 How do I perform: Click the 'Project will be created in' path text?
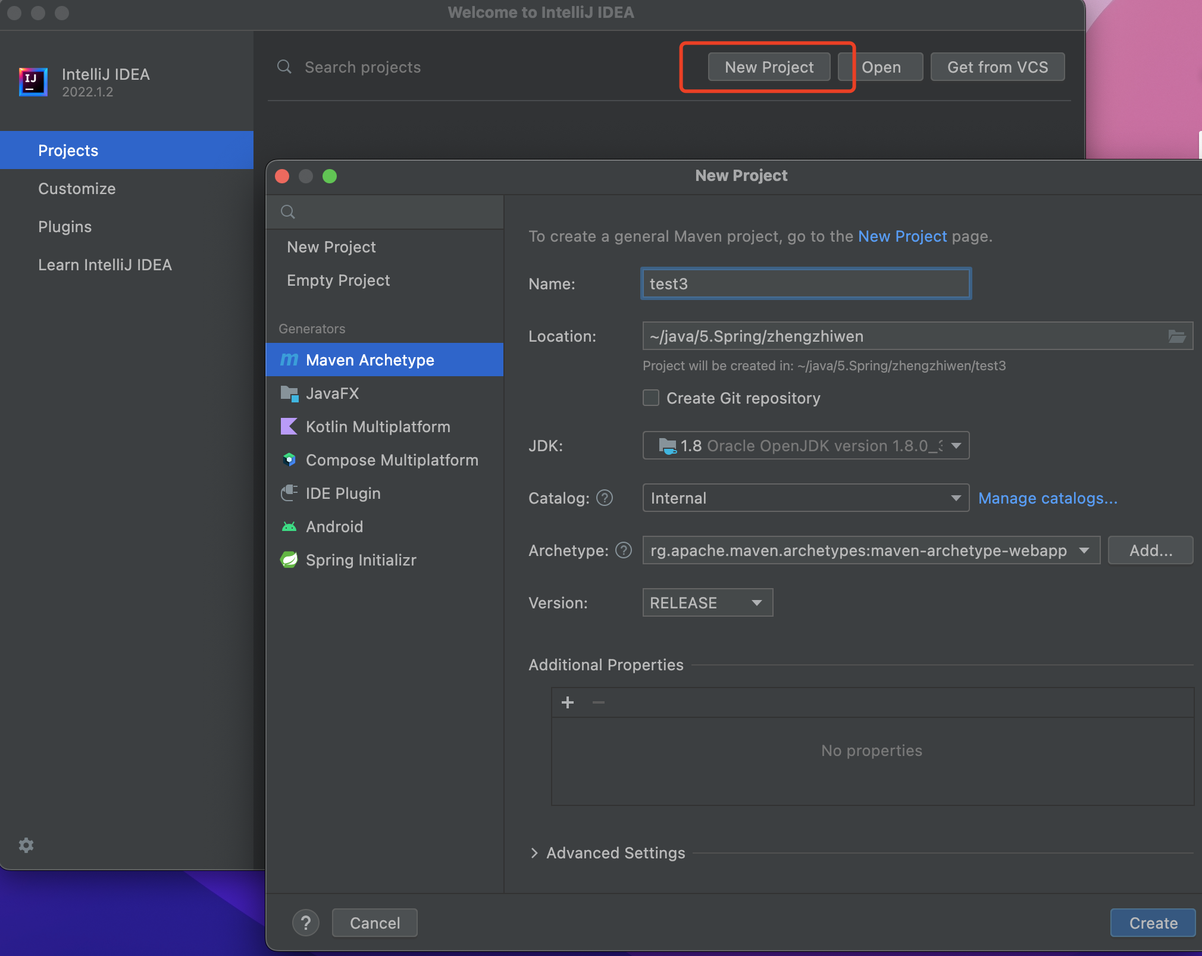824,365
